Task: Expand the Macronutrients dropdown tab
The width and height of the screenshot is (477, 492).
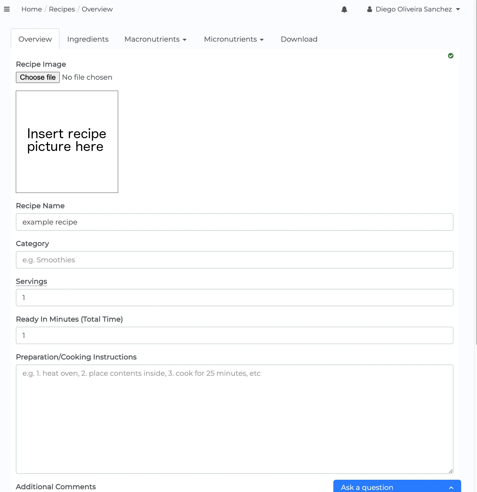Action: (155, 39)
